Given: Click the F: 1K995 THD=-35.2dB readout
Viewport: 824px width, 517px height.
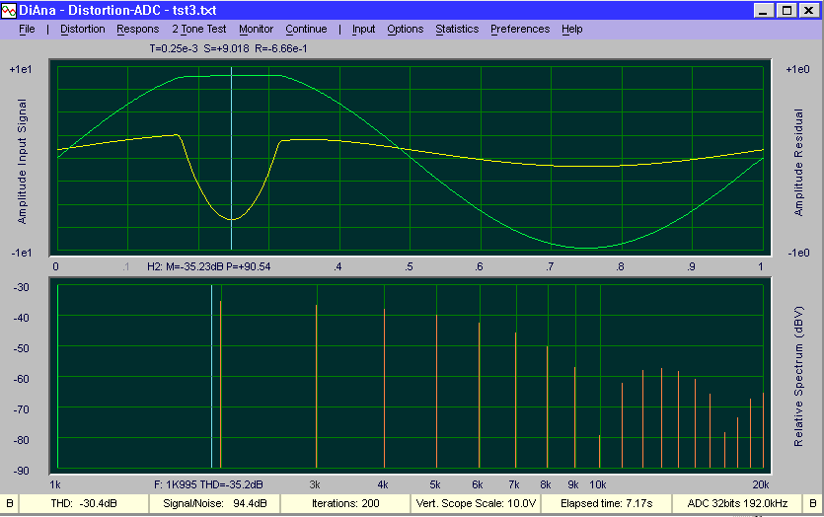Looking at the screenshot, I should coord(208,485).
